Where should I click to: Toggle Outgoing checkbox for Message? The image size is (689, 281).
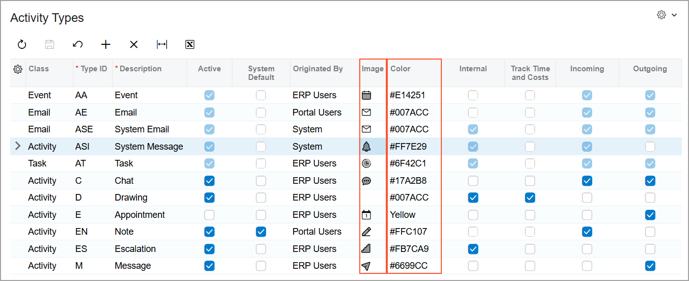click(x=650, y=266)
